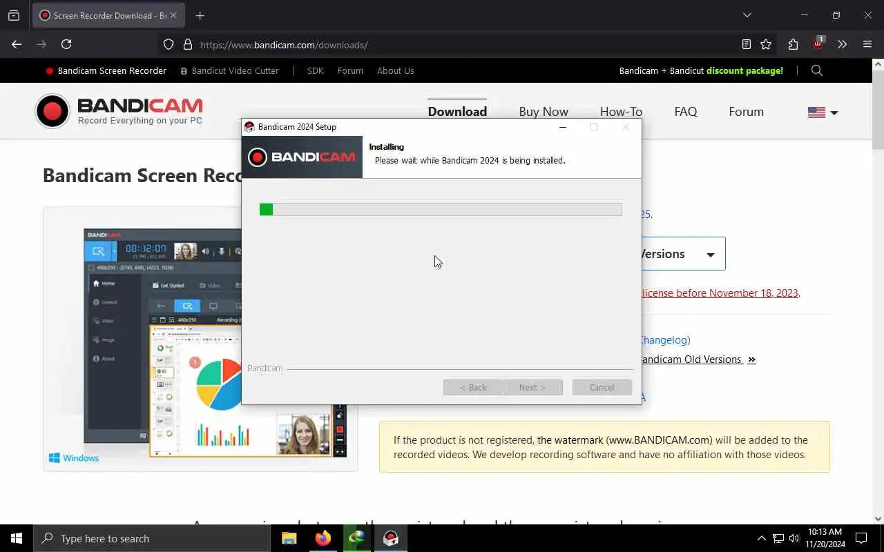Click the Firefox back arrow
884x552 pixels.
(17, 44)
